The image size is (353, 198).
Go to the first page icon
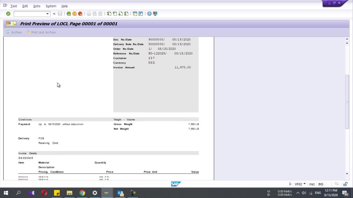point(109,14)
